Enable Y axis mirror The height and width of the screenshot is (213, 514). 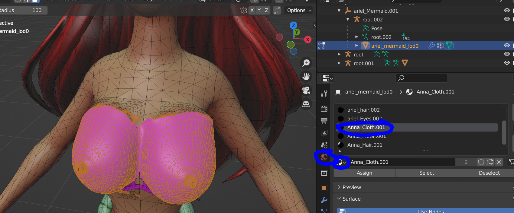pyautogui.click(x=259, y=10)
